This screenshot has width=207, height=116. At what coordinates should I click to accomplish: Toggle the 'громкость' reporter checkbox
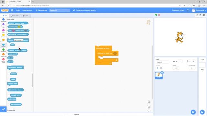pos(9,74)
